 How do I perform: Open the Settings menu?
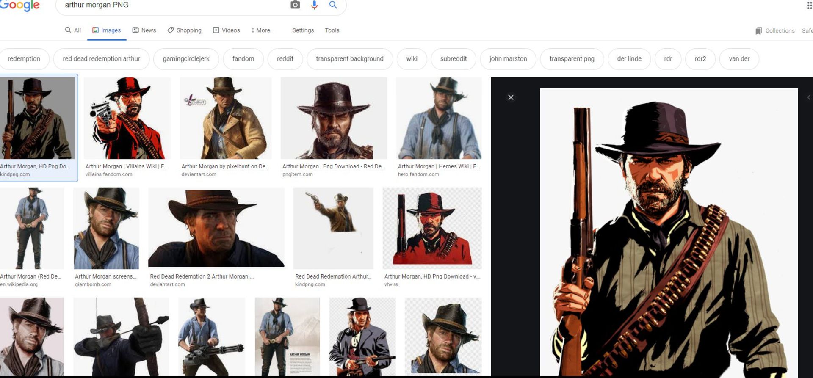[303, 30]
